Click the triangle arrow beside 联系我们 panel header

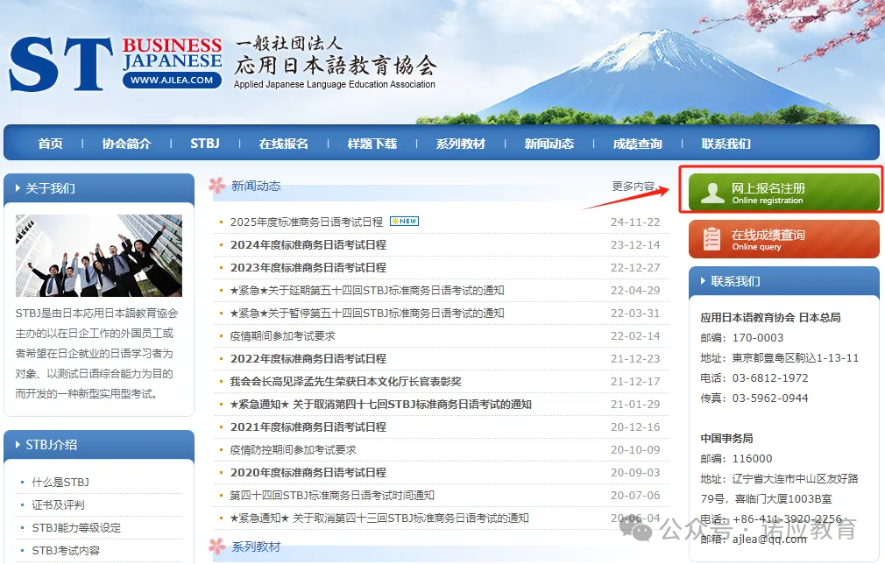pos(704,281)
